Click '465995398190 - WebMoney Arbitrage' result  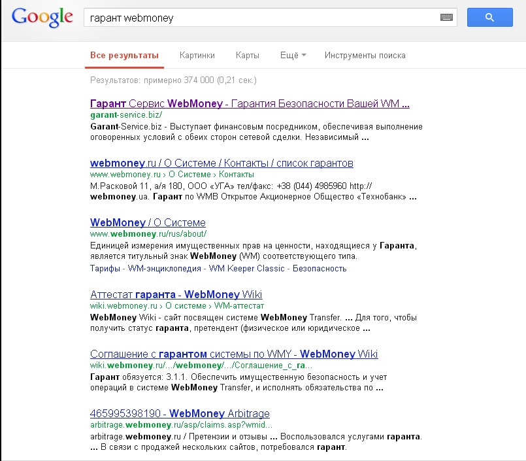(x=180, y=414)
